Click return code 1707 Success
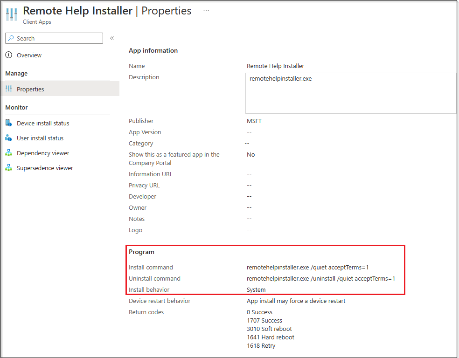This screenshot has width=459, height=358. coord(264,321)
